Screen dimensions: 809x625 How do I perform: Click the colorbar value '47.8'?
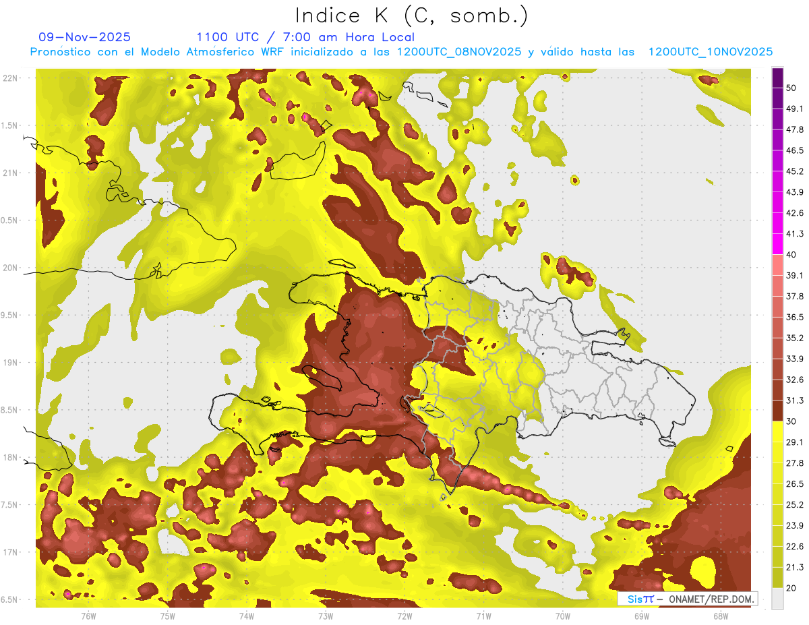[795, 130]
